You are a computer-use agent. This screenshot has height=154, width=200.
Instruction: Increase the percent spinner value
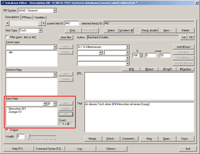(141, 54)
